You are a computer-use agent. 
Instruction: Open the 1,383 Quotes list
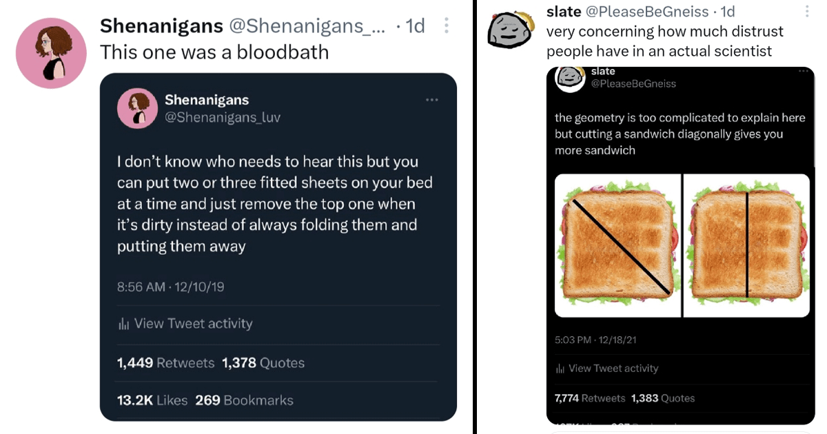(x=663, y=398)
